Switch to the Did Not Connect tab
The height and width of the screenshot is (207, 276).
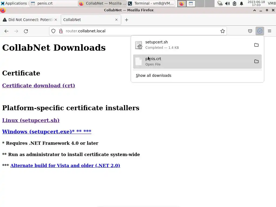coord(30,20)
